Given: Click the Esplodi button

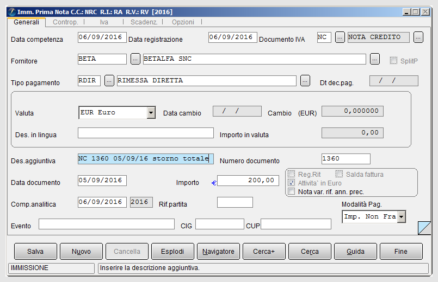Looking at the screenshot, I should 172,252.
